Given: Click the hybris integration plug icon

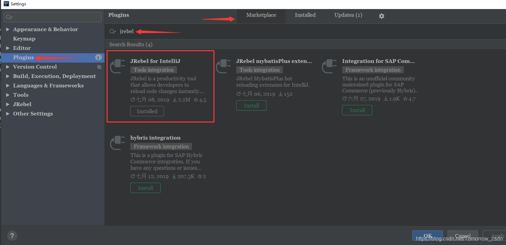Looking at the screenshot, I should point(117,143).
